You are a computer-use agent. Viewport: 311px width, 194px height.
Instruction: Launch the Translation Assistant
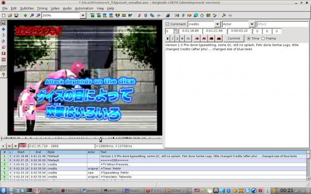[189, 15]
